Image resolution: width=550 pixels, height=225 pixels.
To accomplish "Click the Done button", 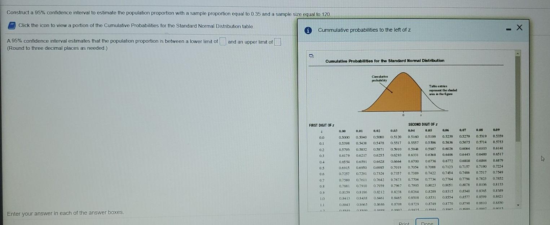I will click(x=427, y=222).
